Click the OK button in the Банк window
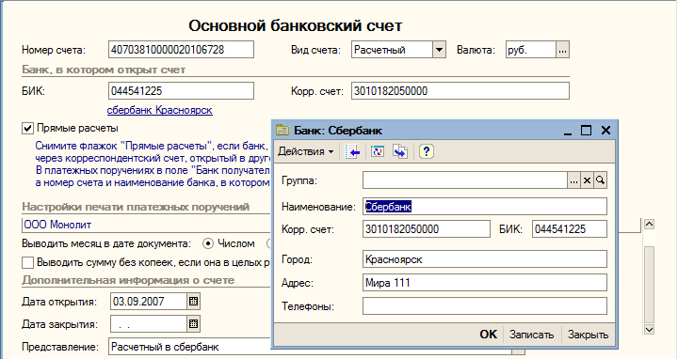678x359 pixels. click(x=488, y=335)
